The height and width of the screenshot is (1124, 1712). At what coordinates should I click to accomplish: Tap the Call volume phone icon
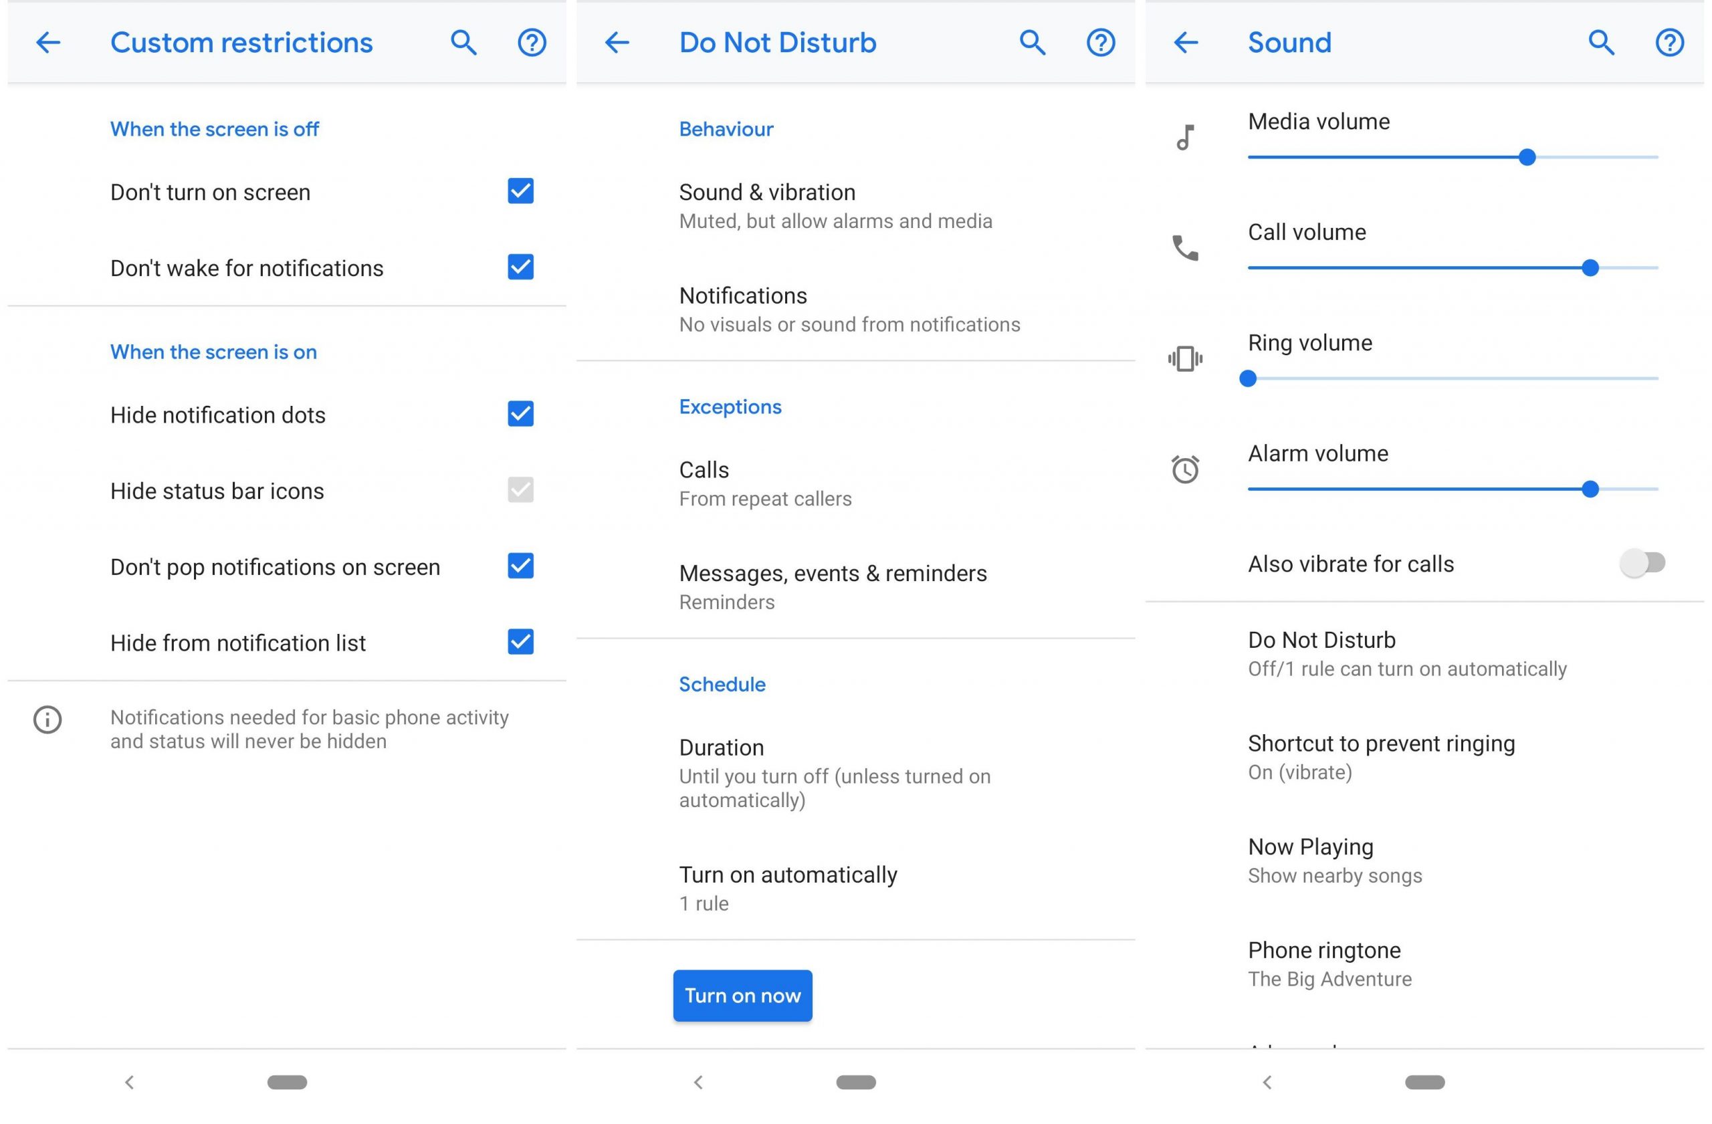(x=1185, y=248)
